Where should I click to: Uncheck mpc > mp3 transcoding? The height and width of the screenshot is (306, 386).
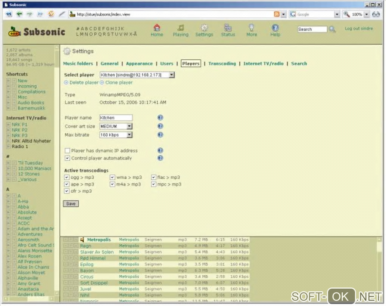pyautogui.click(x=153, y=184)
